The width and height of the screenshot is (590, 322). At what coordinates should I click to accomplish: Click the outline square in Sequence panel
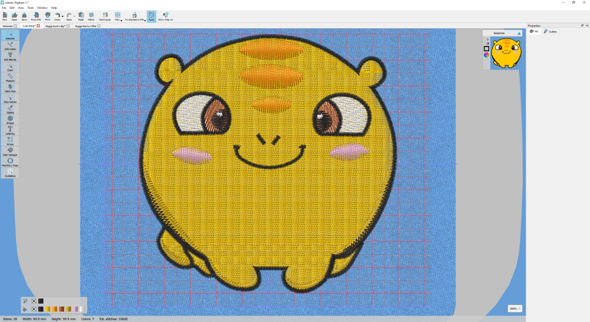pyautogui.click(x=487, y=48)
